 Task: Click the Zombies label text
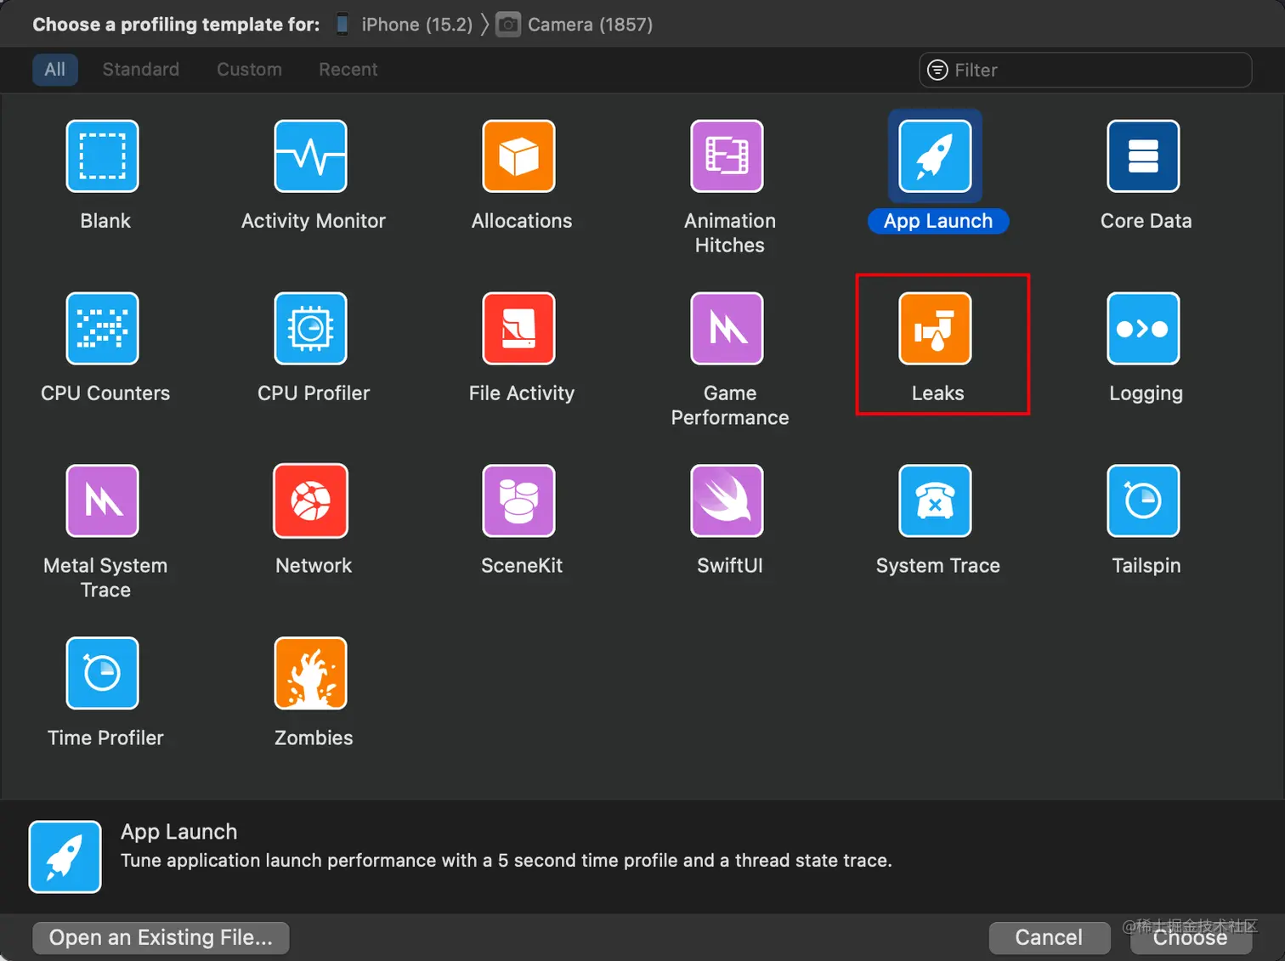click(x=314, y=738)
